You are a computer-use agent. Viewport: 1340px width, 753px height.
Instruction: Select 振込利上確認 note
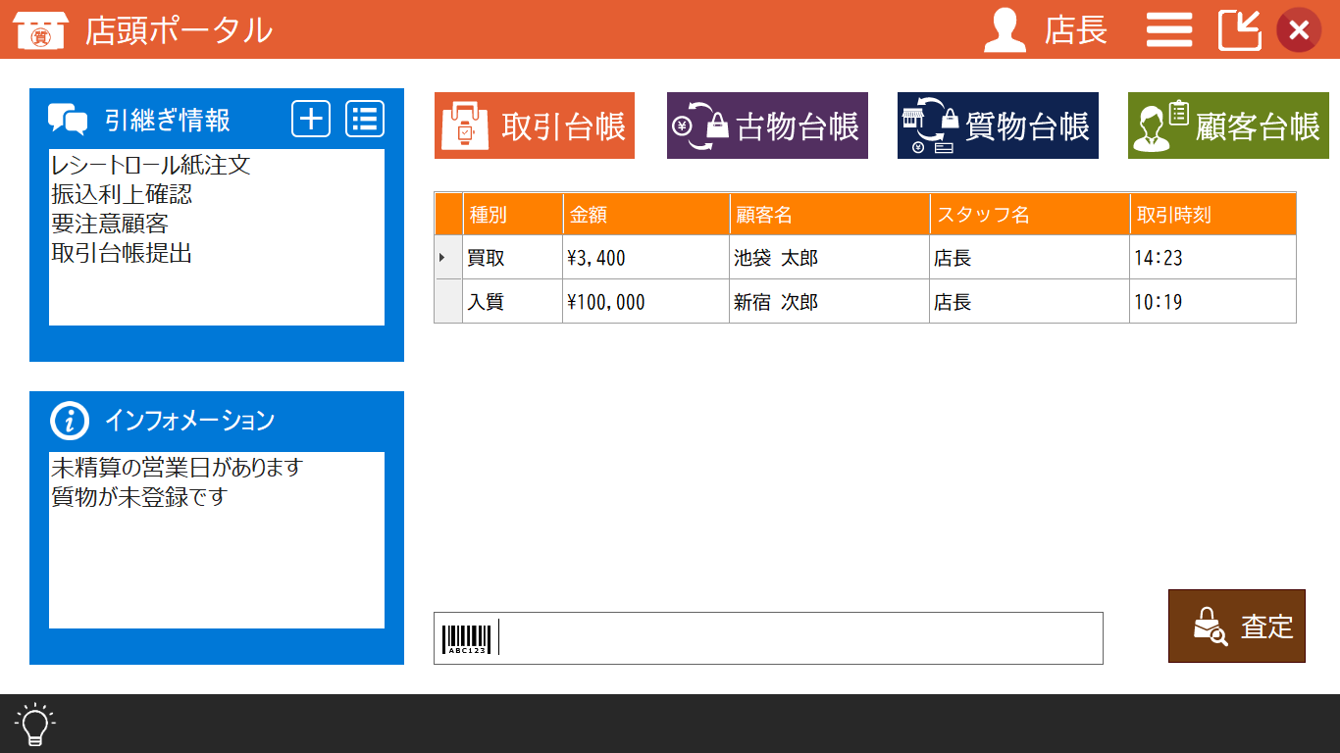pos(122,194)
